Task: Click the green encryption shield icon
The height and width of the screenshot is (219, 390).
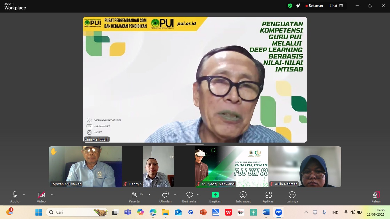Action: coord(290,6)
